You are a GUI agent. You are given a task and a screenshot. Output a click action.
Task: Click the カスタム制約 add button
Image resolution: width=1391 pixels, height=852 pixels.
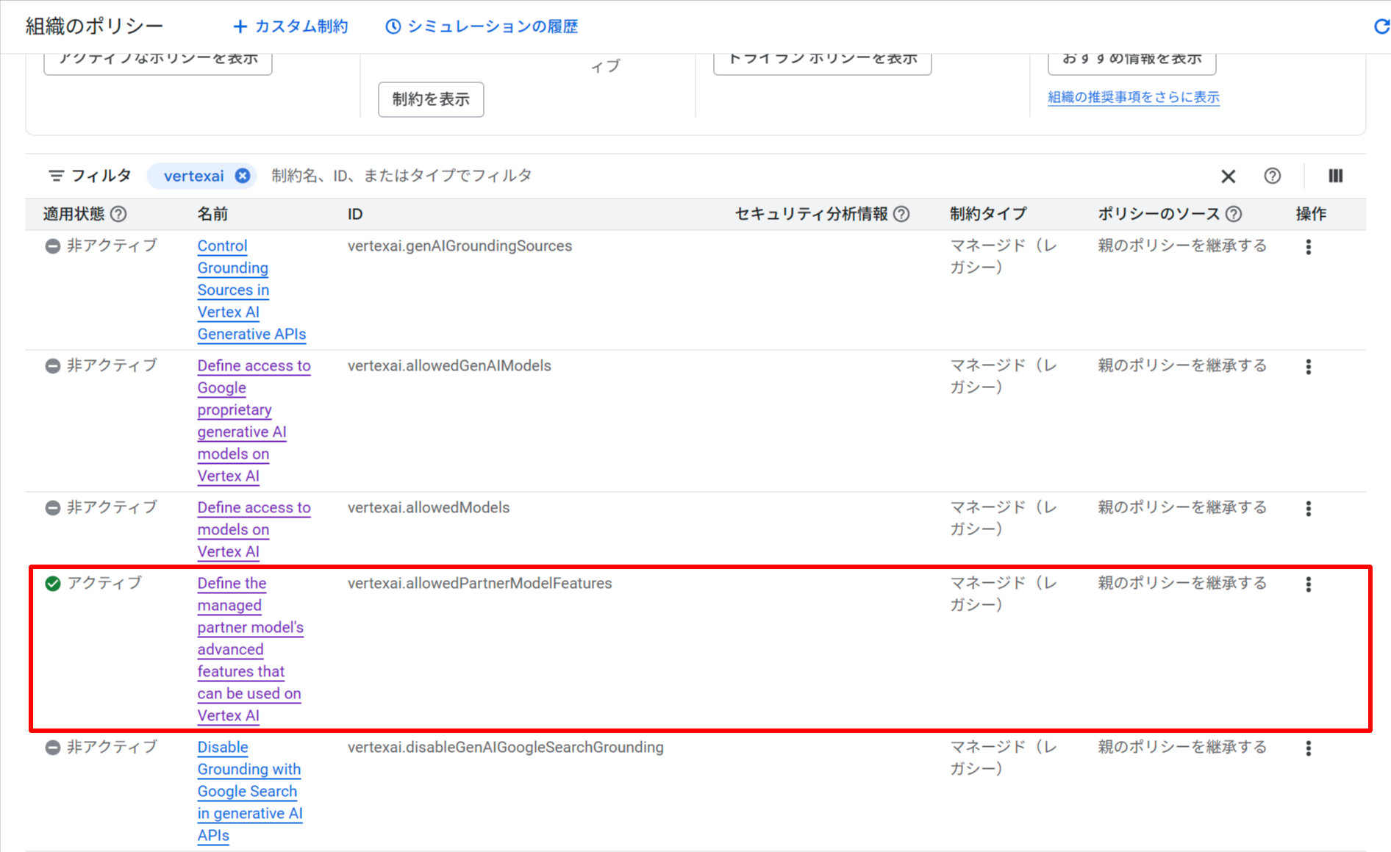pyautogui.click(x=290, y=26)
